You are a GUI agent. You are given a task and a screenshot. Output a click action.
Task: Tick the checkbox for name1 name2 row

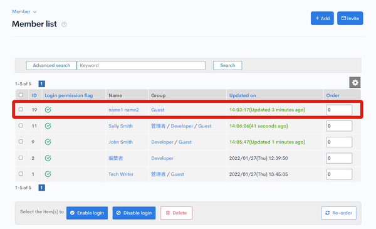tap(21, 109)
